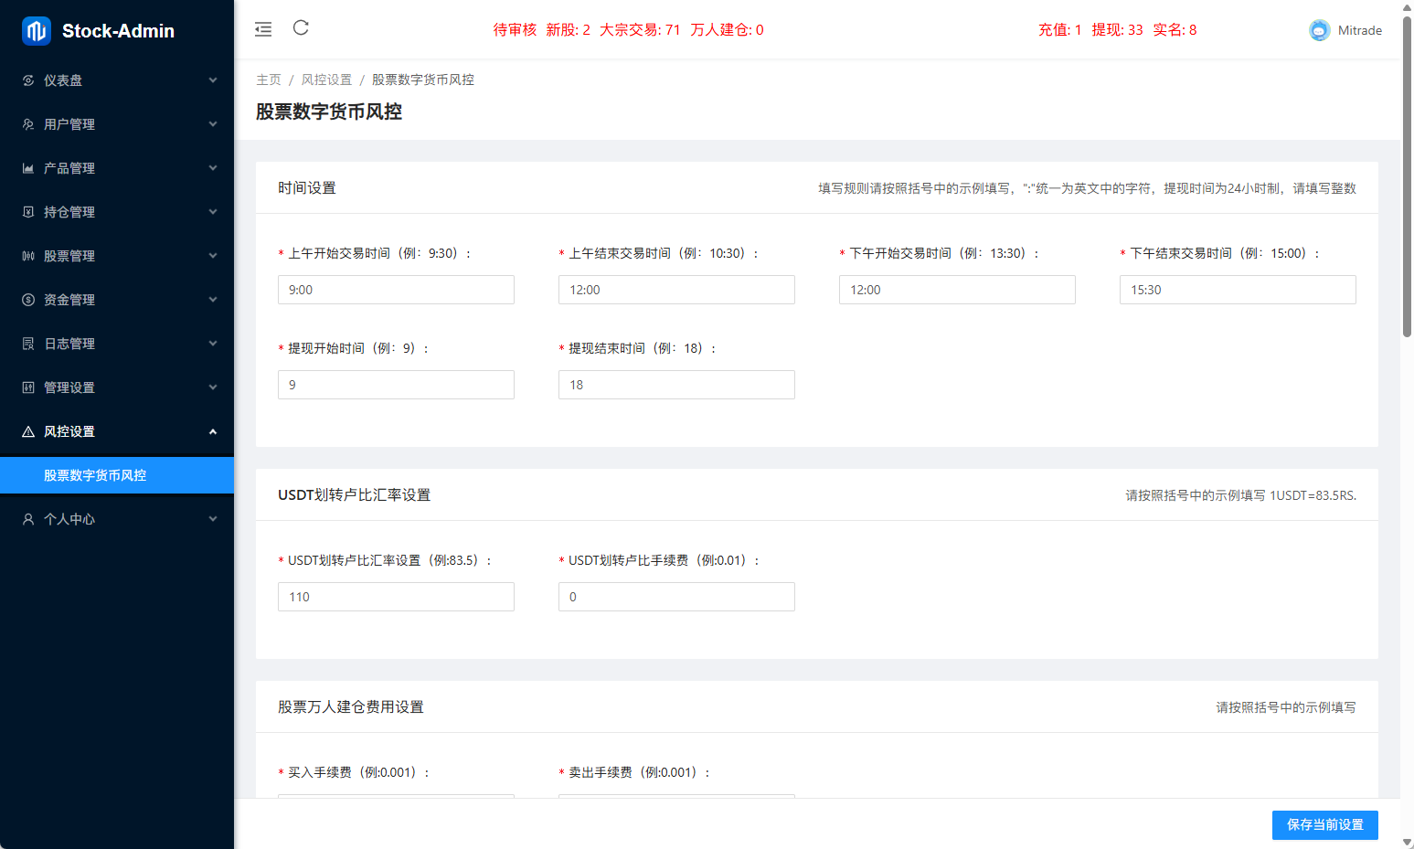
Task: Focus the 上午结束交易时间 input field
Action: tap(676, 290)
